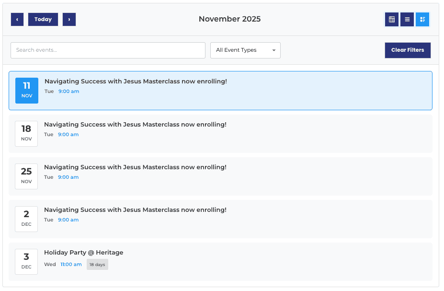Screen dimensions: 444x291
Task: Click the November 2025 heading
Action: tap(229, 19)
